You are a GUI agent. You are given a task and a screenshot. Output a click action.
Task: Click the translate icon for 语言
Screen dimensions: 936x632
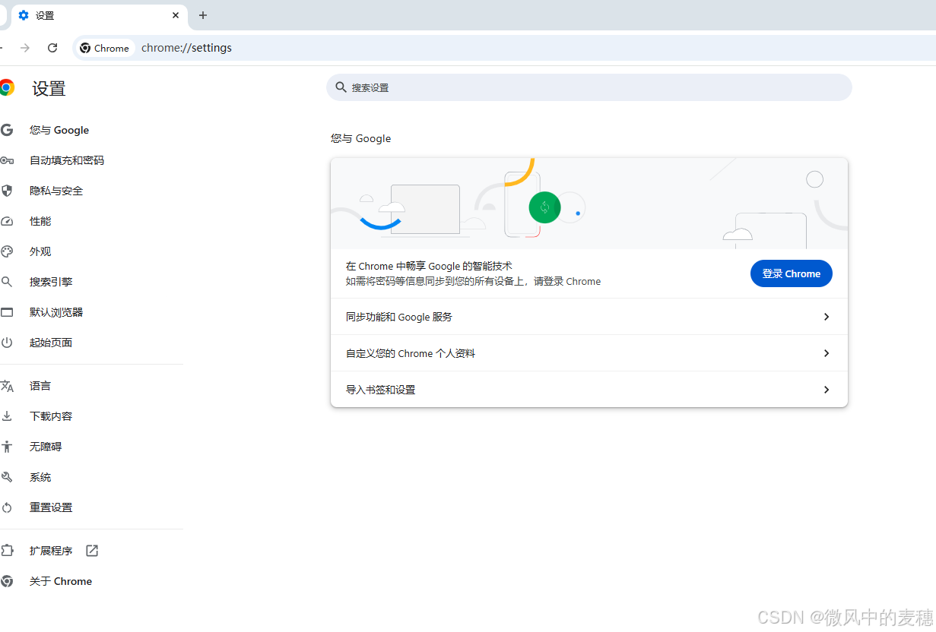pos(7,386)
